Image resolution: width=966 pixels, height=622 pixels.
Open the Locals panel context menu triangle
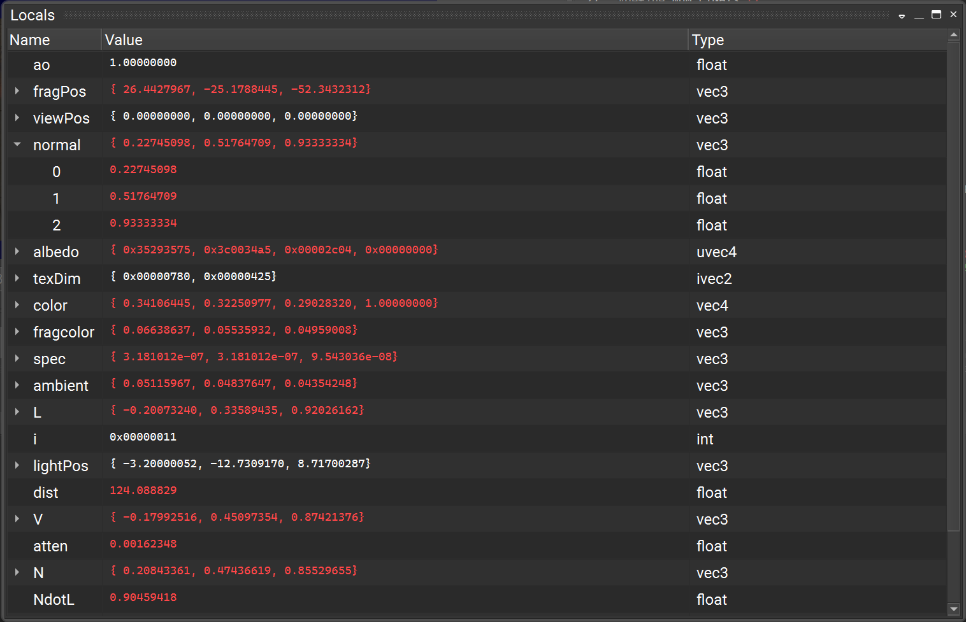902,15
